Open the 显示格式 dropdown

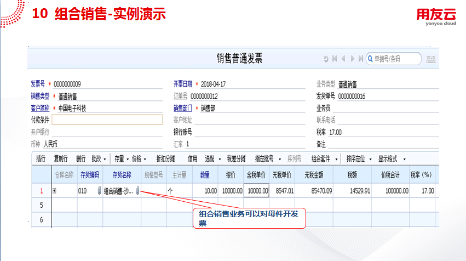tap(404, 160)
